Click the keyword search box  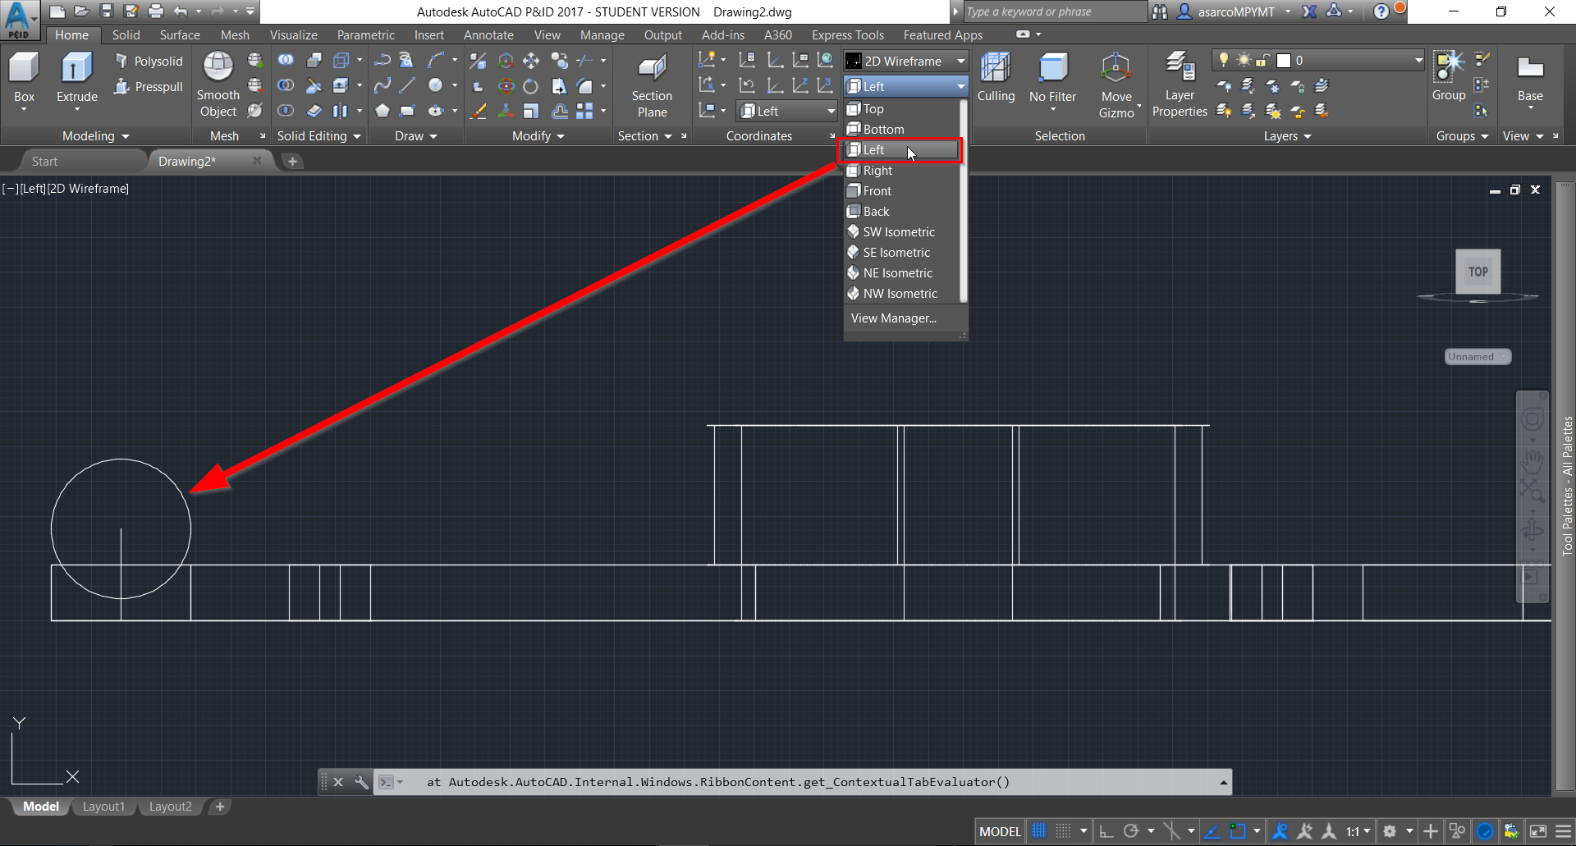click(1053, 11)
